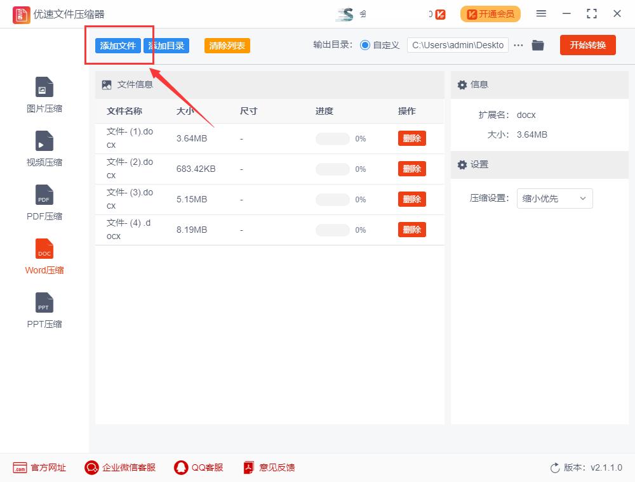Open 企业微信客服 customer service
Screen dimensions: 635x482
coord(119,467)
